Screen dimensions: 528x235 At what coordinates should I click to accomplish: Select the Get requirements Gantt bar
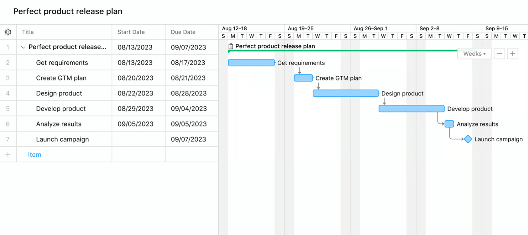(251, 63)
